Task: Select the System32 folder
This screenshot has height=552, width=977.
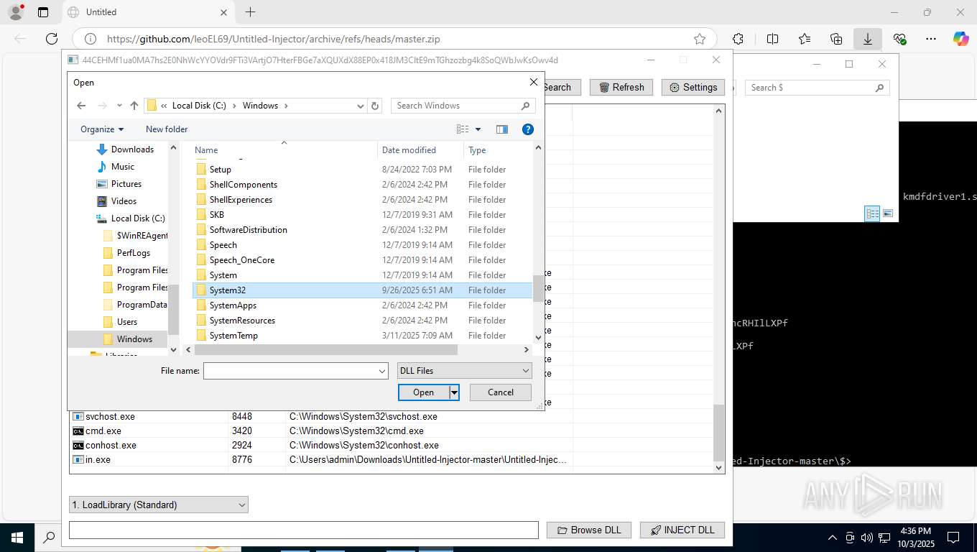Action: click(x=362, y=290)
